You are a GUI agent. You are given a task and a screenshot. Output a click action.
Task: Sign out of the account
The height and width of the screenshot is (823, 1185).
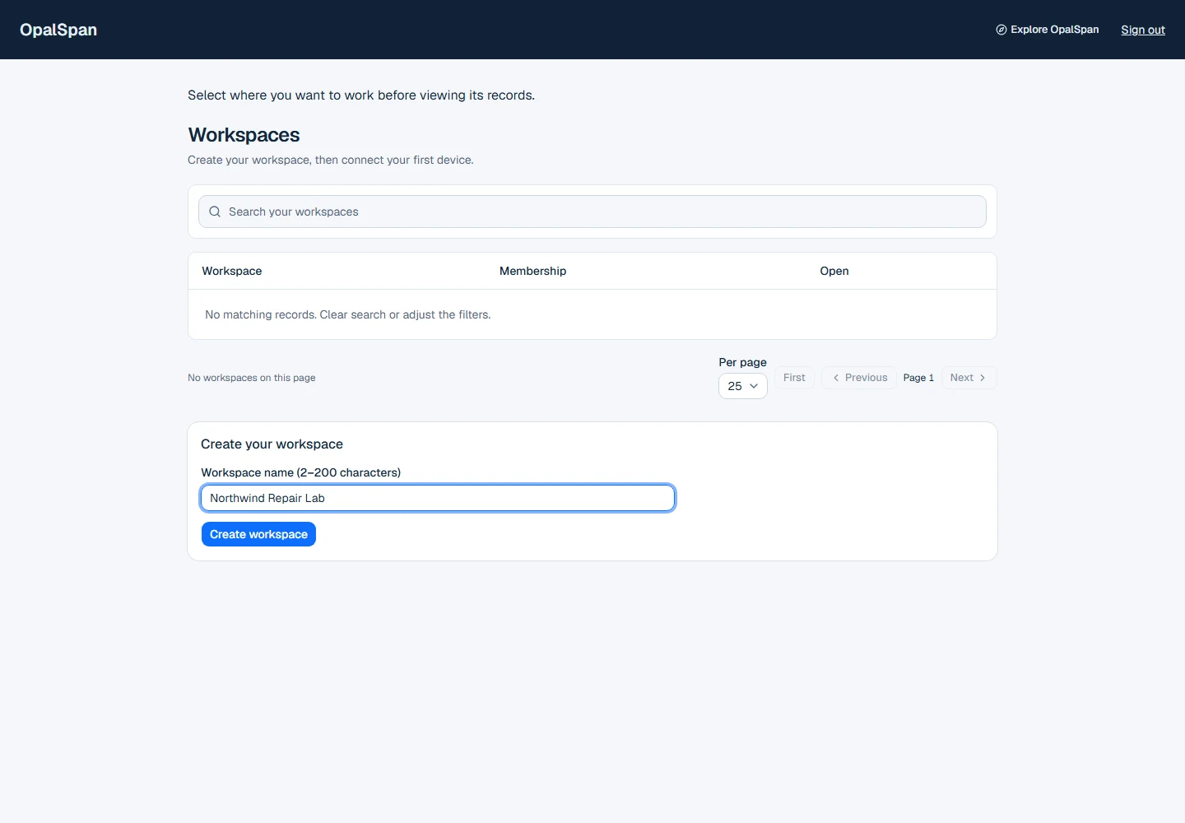(x=1143, y=30)
